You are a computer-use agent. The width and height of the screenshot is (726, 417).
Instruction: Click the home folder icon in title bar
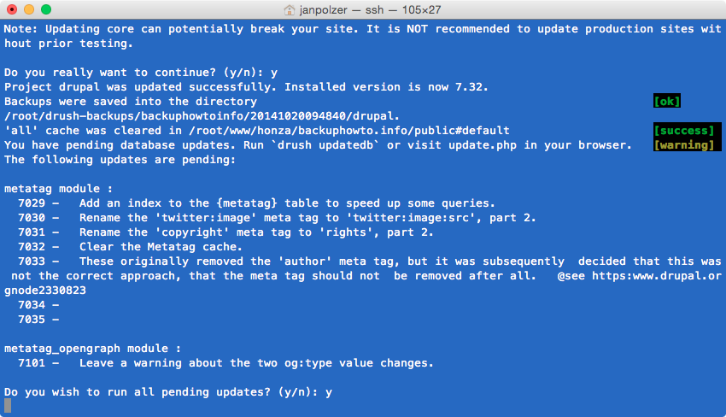(x=290, y=9)
